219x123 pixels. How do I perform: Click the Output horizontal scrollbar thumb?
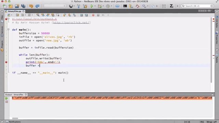click(15, 118)
